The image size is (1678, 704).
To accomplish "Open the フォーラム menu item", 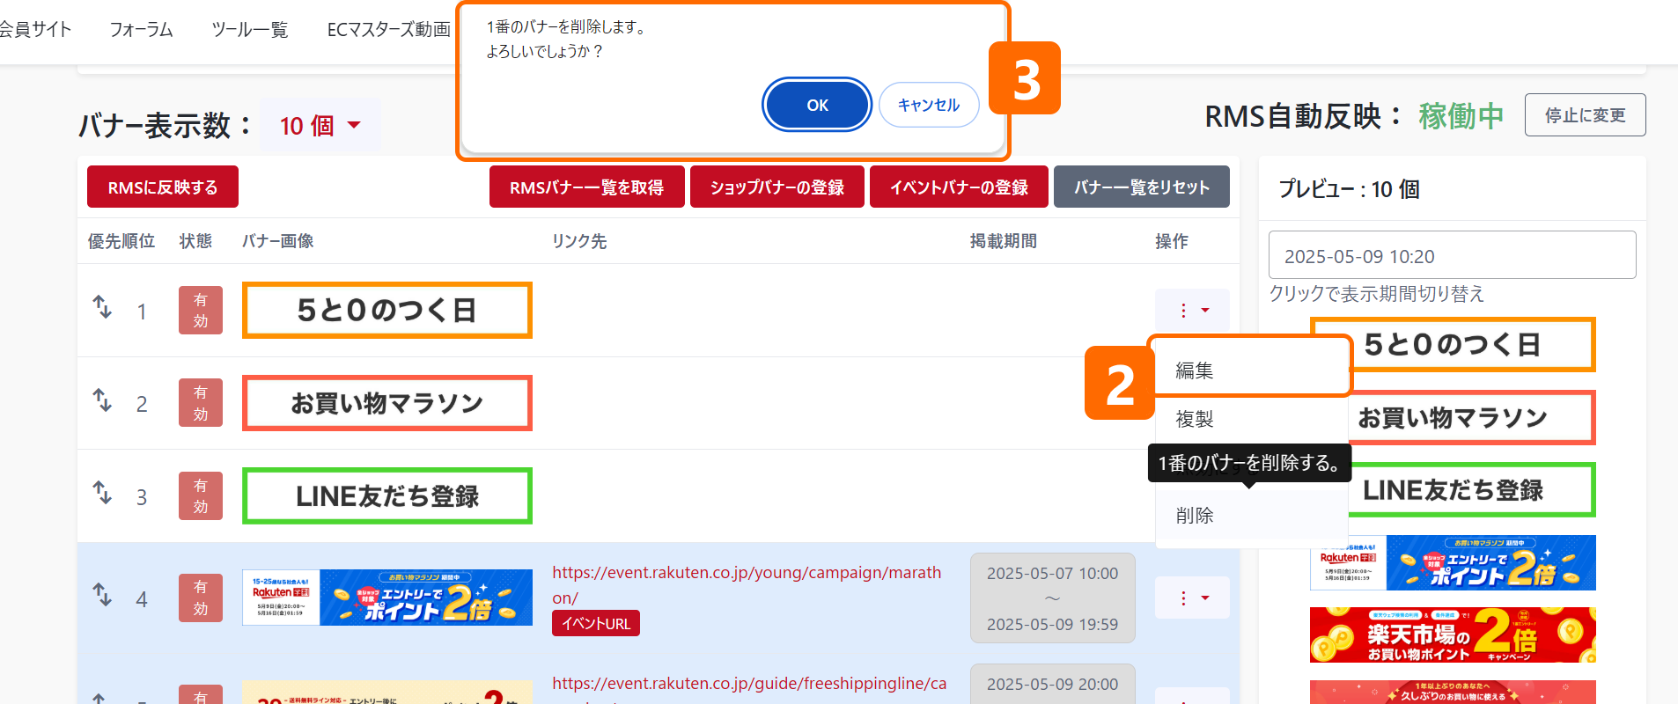I will (141, 30).
